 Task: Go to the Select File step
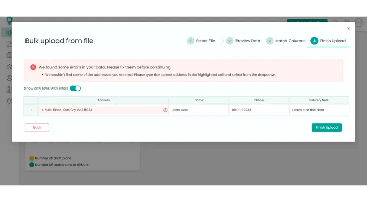coord(200,41)
